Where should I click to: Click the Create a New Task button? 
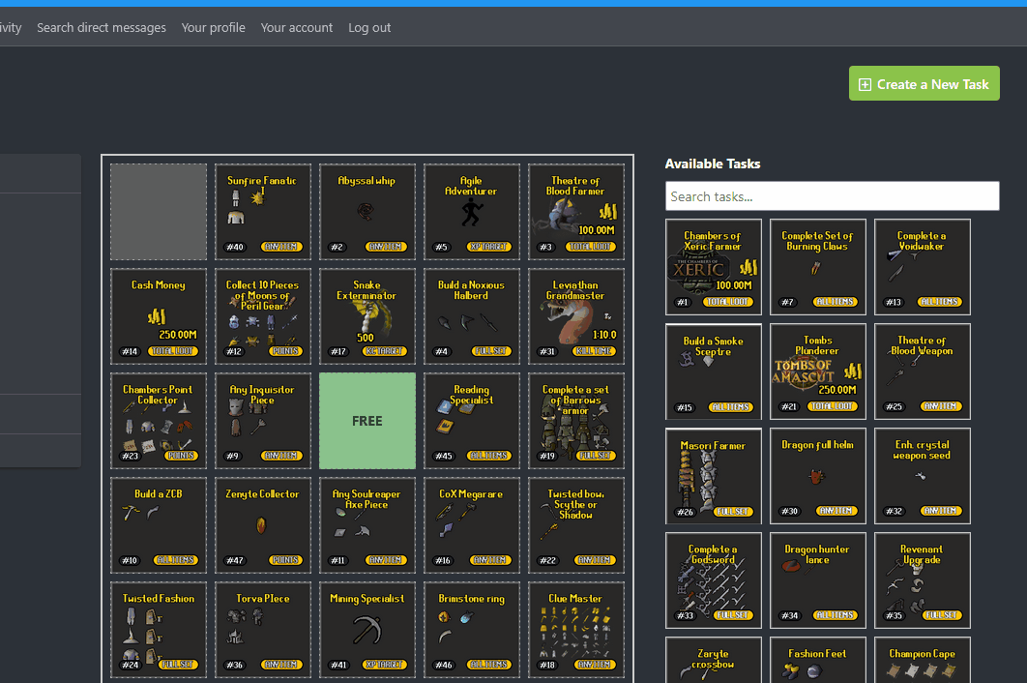click(x=924, y=83)
